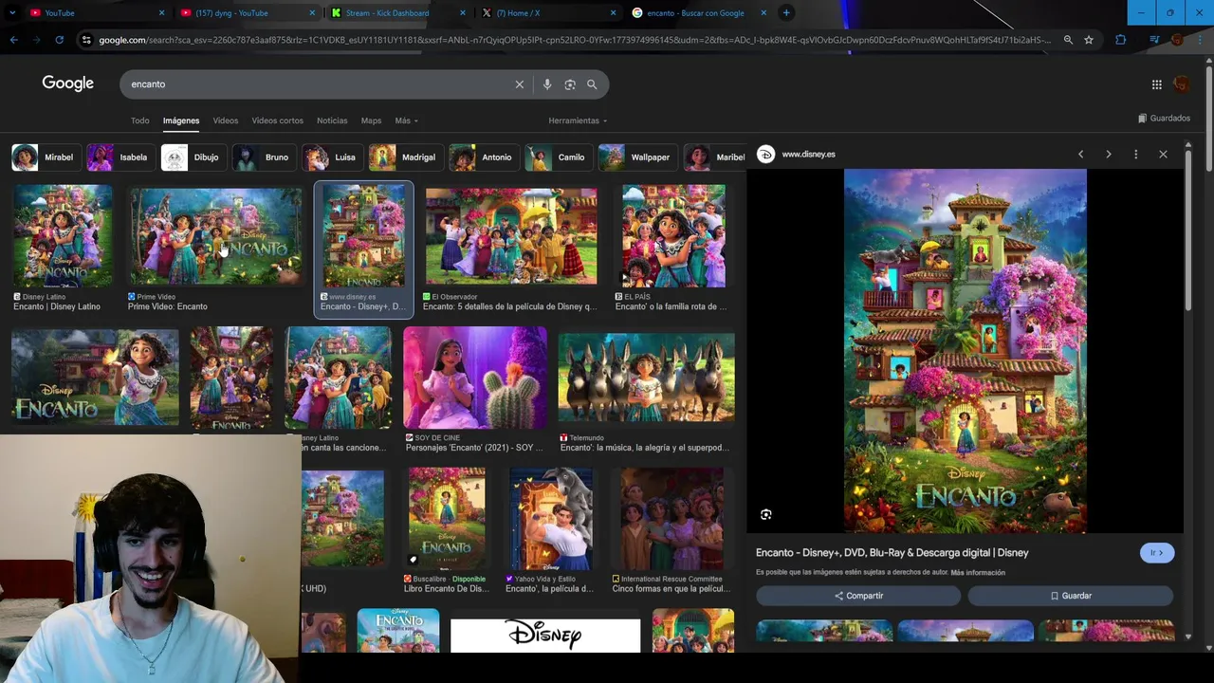Expand the Herramientas dropdown

tap(578, 120)
